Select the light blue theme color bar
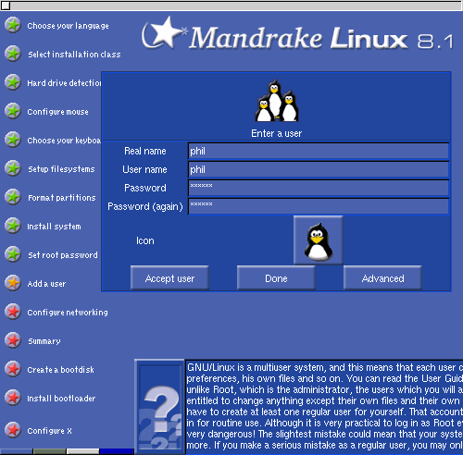This screenshot has width=463, height=455. (x=17, y=451)
